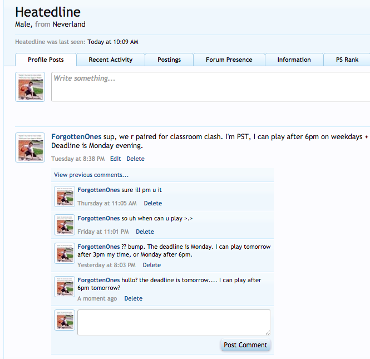Click avatar next to 'sure ill pm u it'

(x=65, y=196)
